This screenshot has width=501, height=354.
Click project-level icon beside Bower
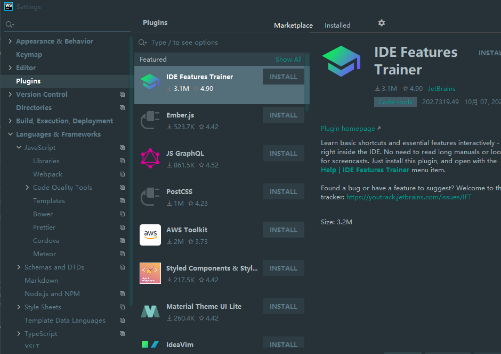(x=123, y=214)
